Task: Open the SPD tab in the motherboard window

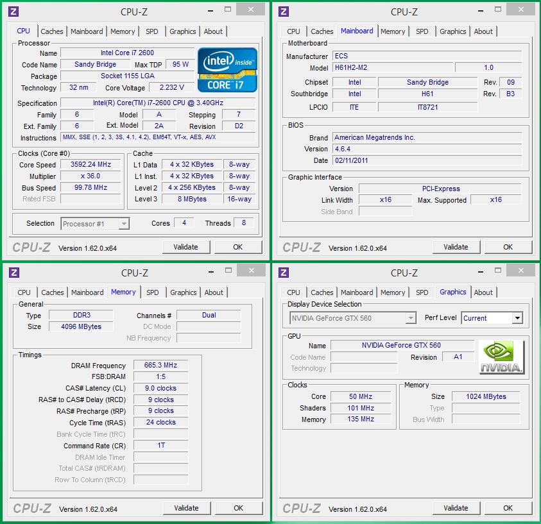Action: [x=422, y=31]
